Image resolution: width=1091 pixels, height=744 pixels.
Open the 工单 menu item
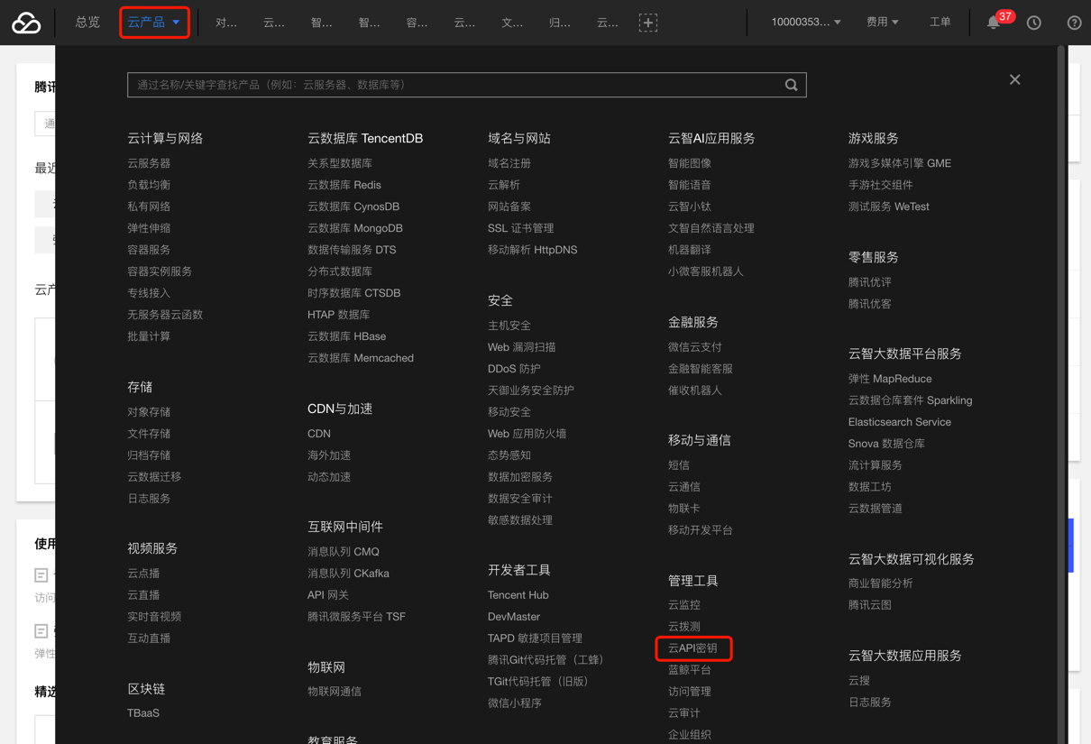[940, 23]
